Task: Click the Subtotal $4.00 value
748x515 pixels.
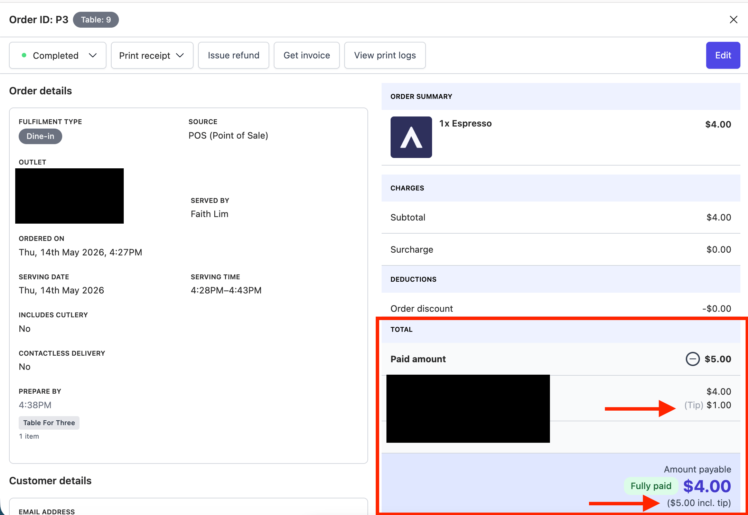Action: click(719, 217)
